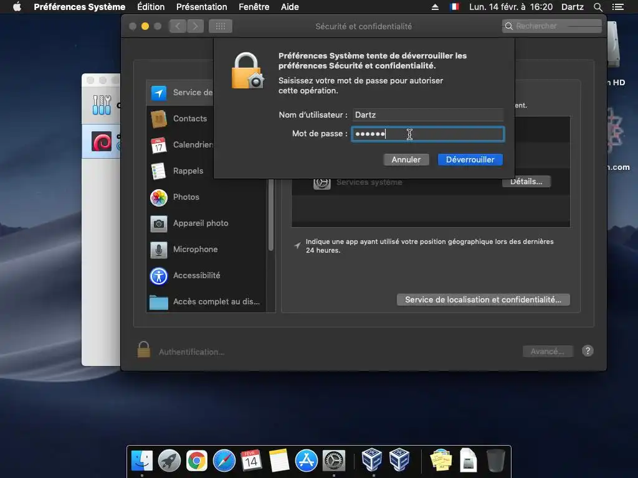Go back with toolbar back arrow
Viewport: 638px width, 478px height.
[178, 26]
